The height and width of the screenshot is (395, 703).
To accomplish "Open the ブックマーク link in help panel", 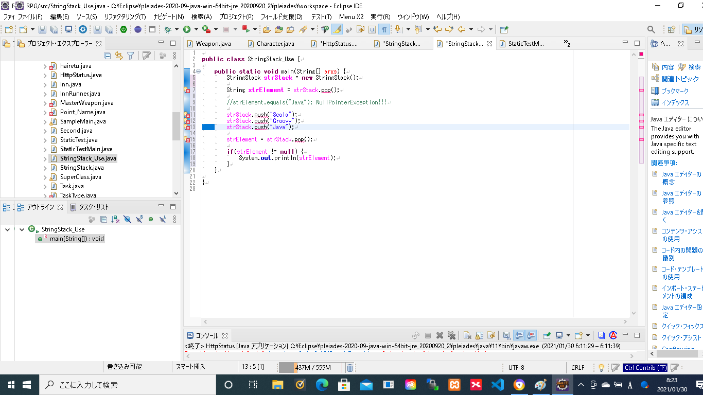I will [675, 91].
